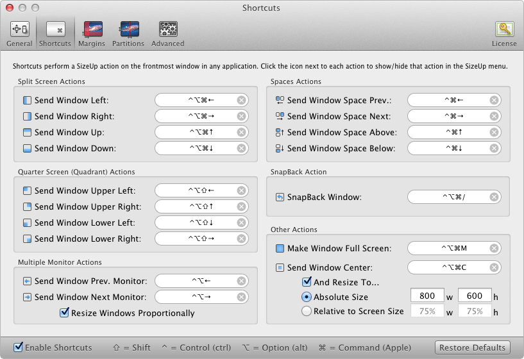
Task: Open the License pane
Action: [x=503, y=33]
